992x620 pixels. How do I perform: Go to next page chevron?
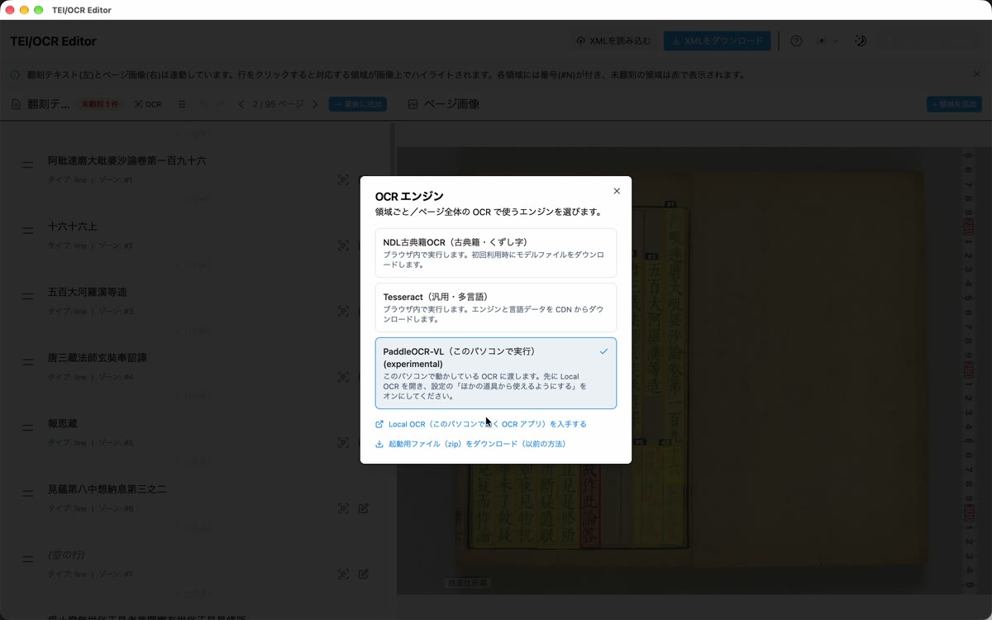coord(315,104)
